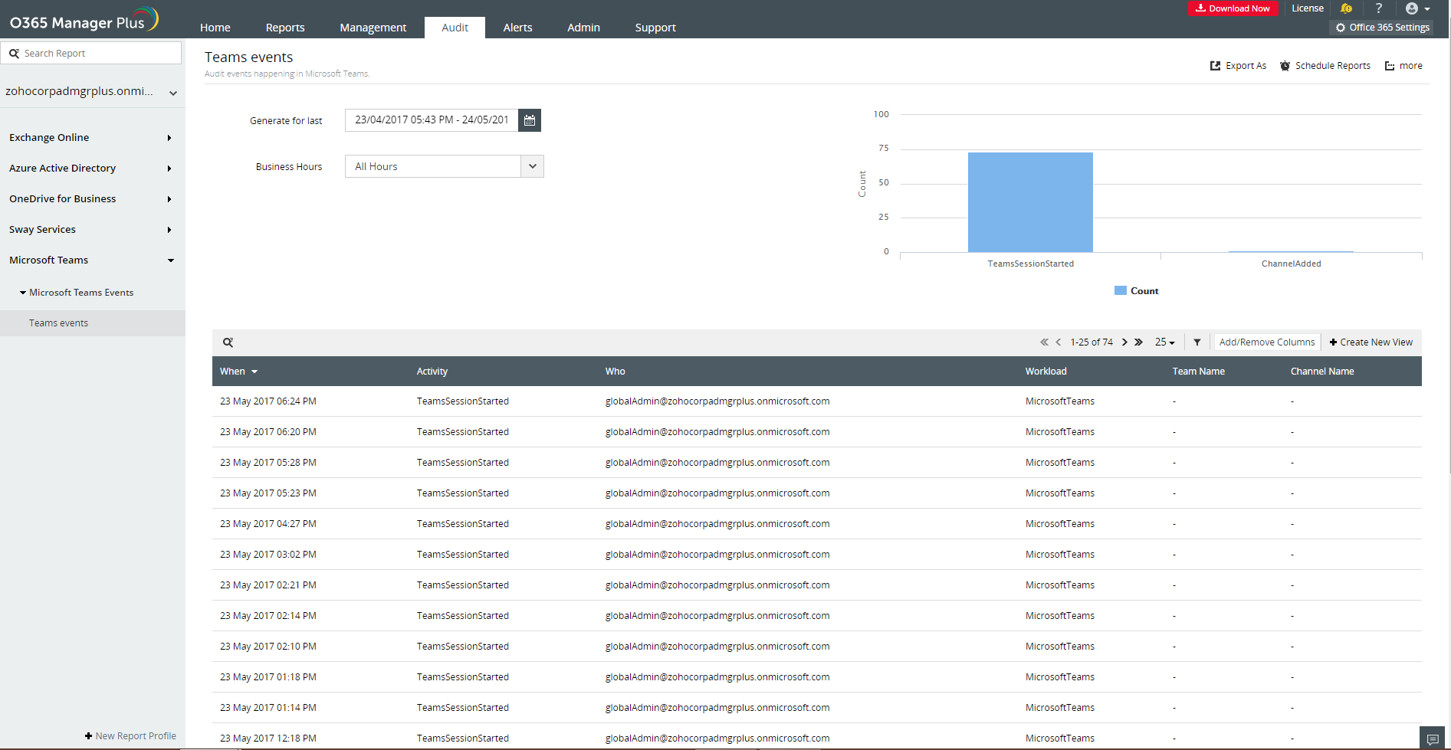This screenshot has height=750, width=1451.
Task: Click the TeamsSessionStarted bar in chart
Action: tap(1030, 202)
